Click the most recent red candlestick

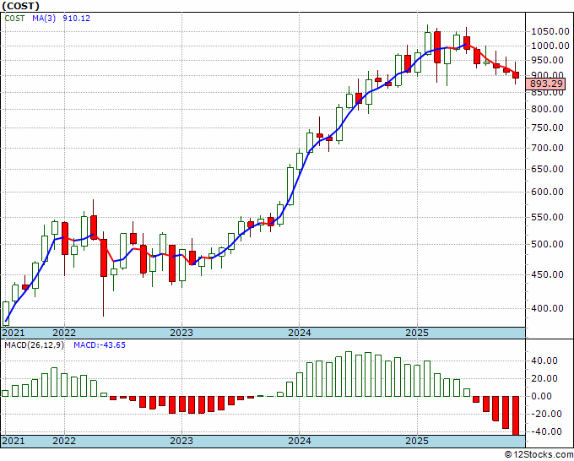pos(516,73)
